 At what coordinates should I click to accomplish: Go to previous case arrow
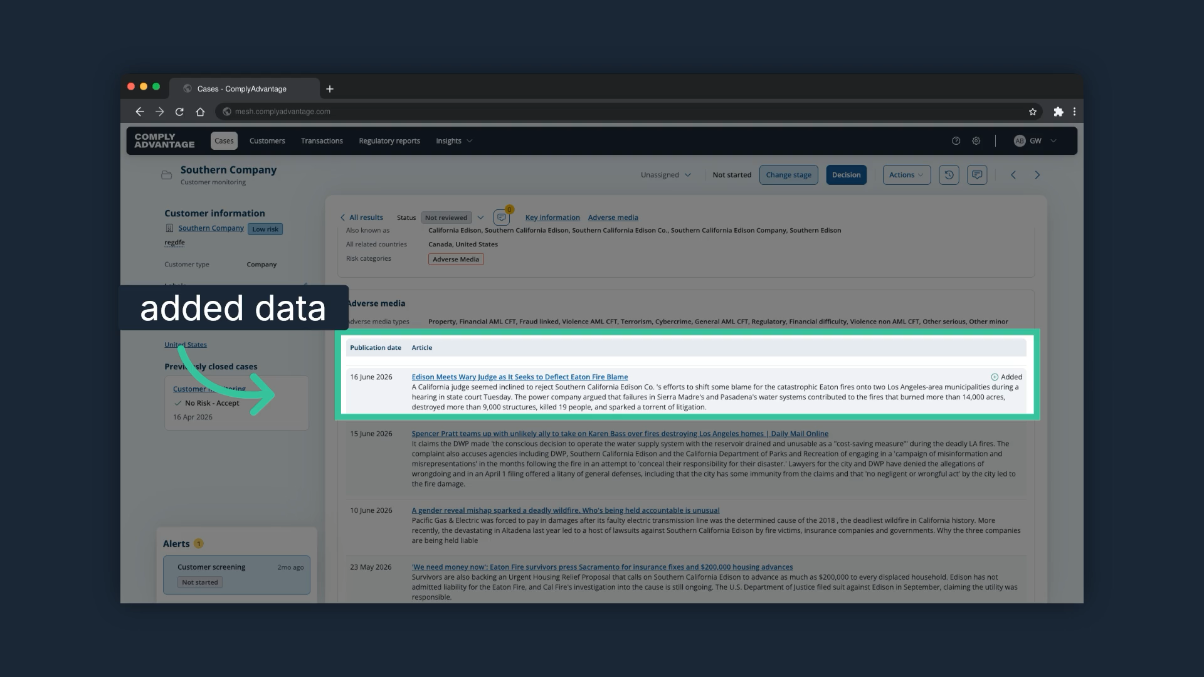point(1013,175)
